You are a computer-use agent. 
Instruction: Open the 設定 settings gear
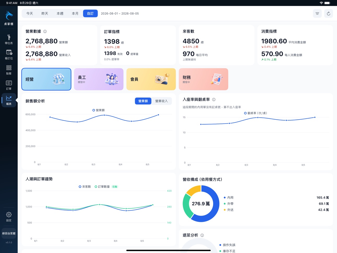point(9,217)
